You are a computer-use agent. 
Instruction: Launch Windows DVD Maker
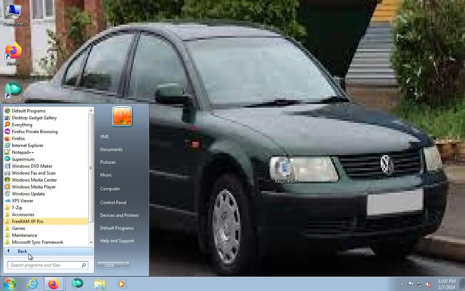pyautogui.click(x=46, y=166)
